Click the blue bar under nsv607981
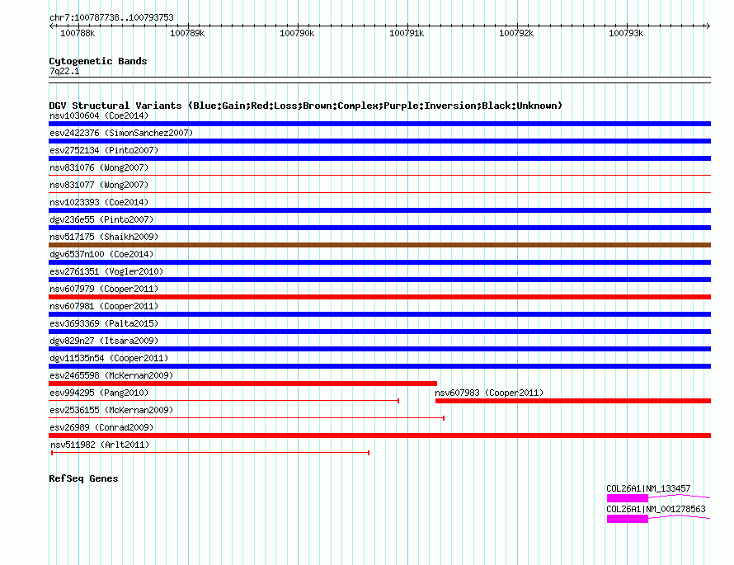Image resolution: width=734 pixels, height=565 pixels. click(379, 314)
